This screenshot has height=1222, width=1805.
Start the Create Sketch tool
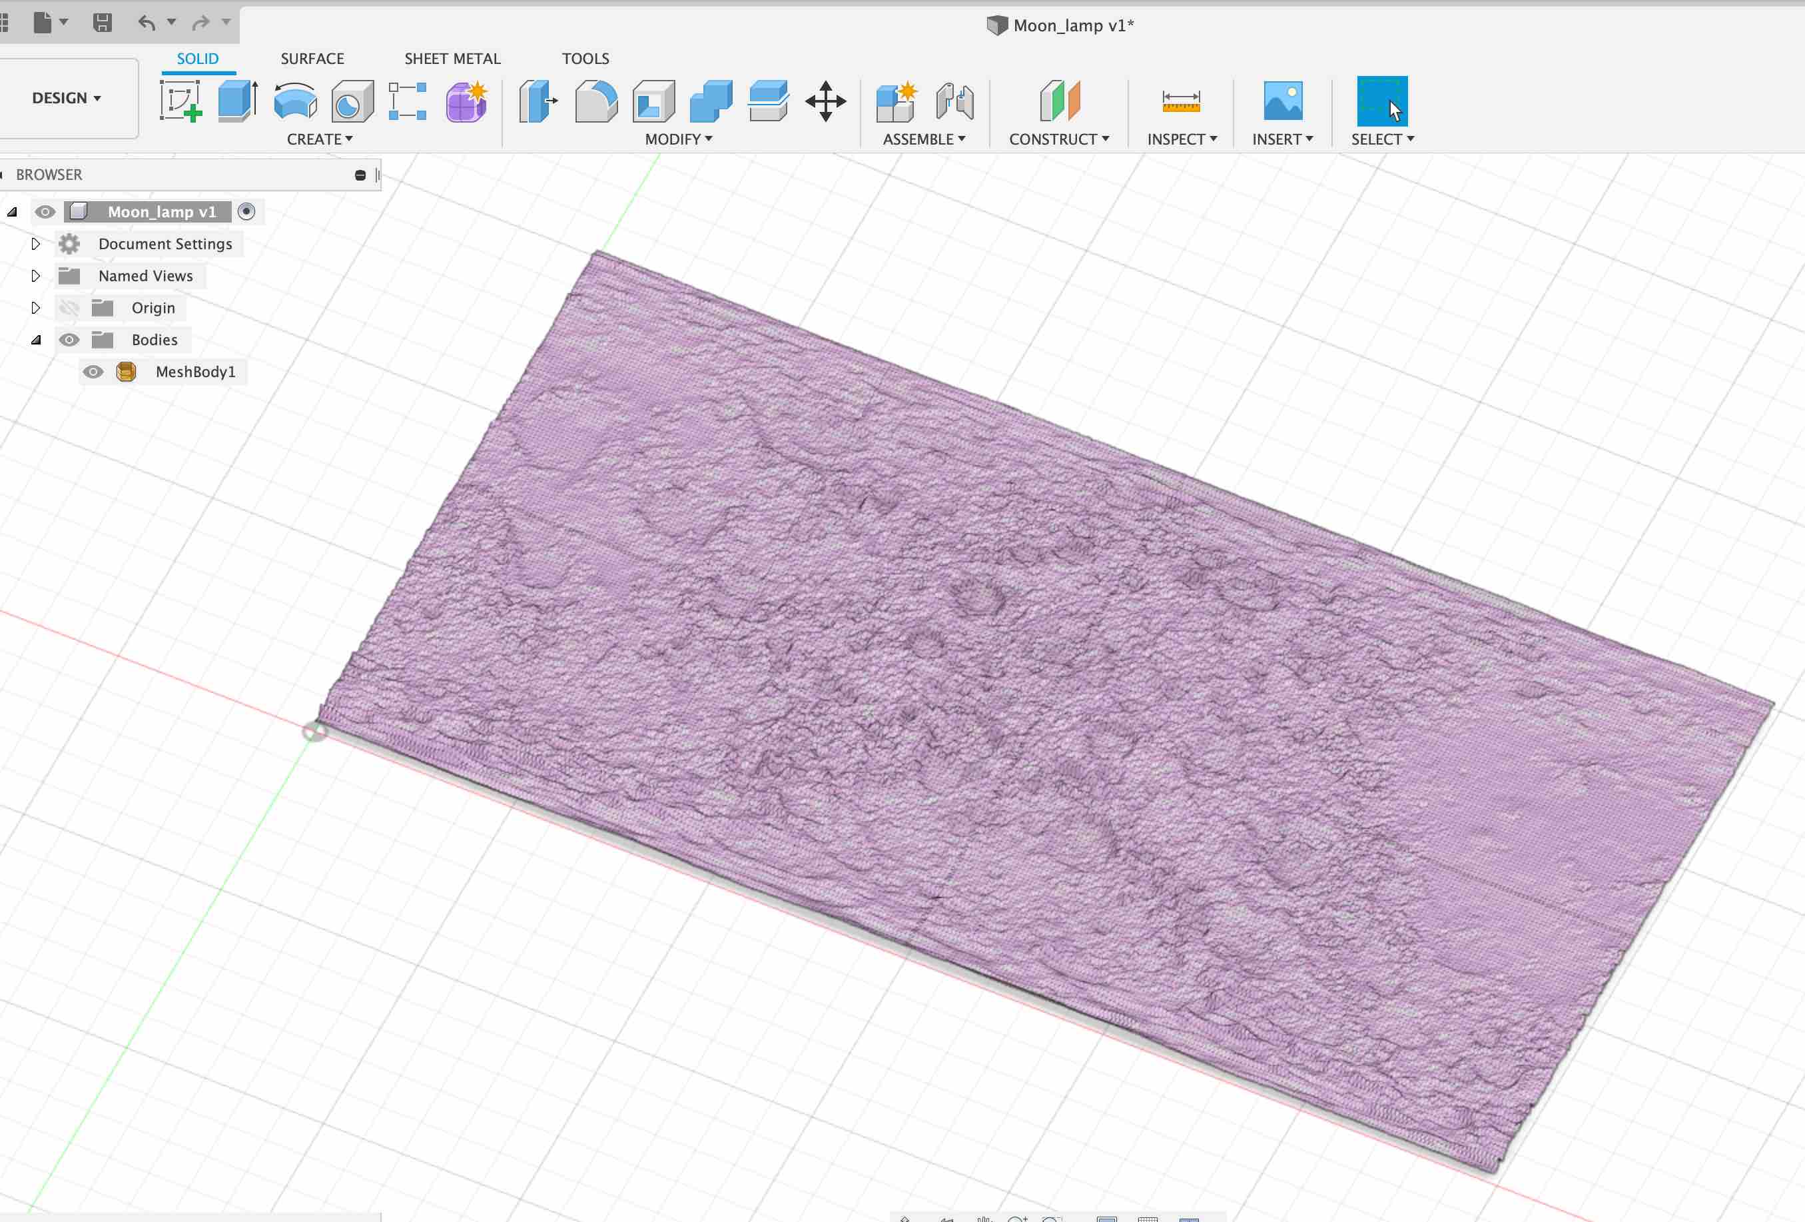[180, 101]
